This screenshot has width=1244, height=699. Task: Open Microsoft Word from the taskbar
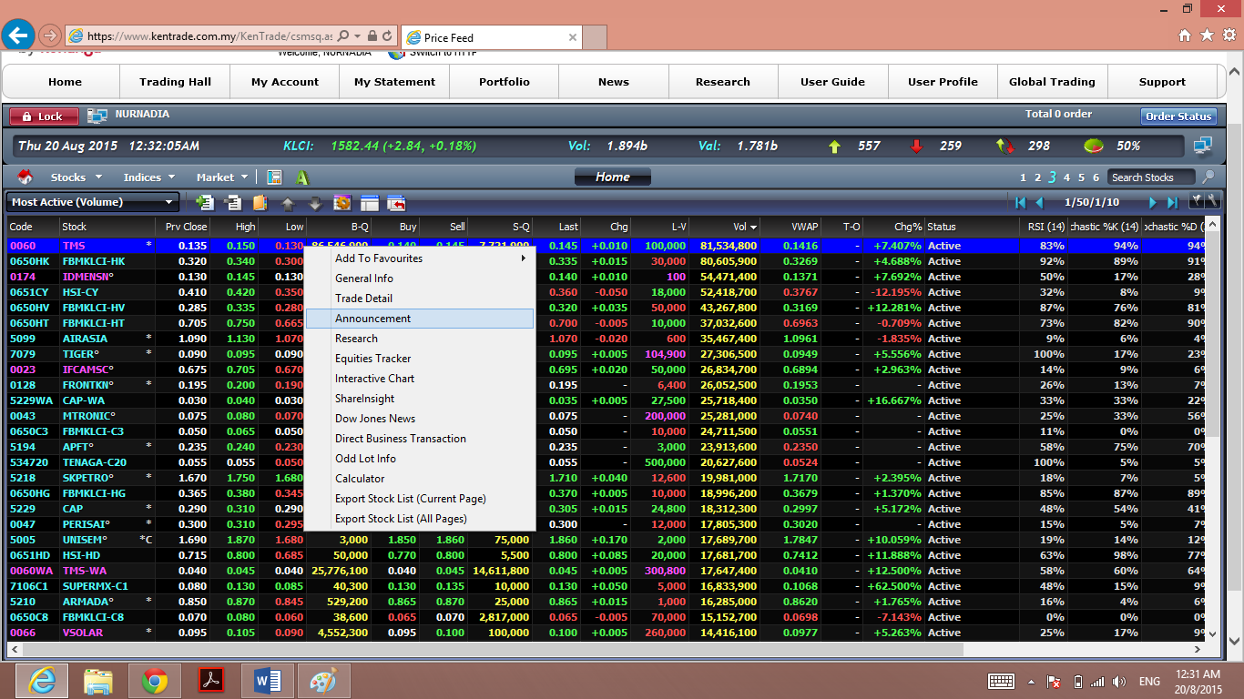pyautogui.click(x=267, y=681)
